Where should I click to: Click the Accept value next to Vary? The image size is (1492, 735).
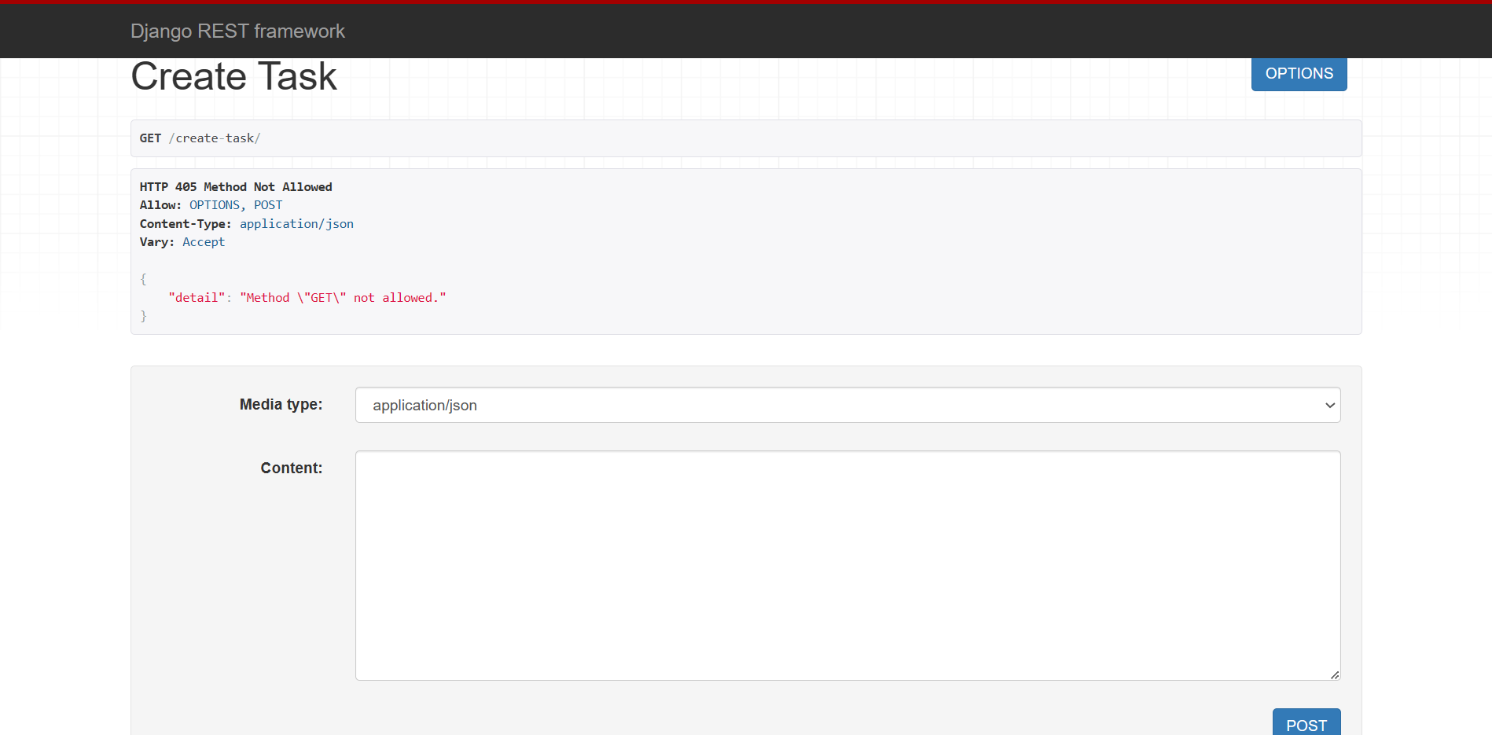click(x=203, y=241)
